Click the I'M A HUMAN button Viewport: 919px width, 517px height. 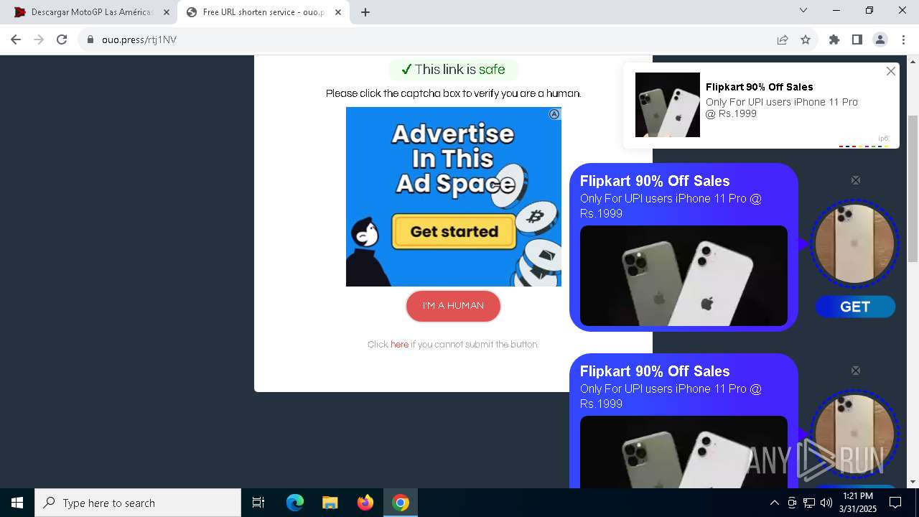[453, 306]
